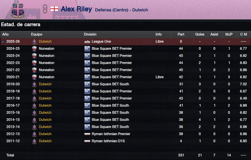Click Ryman logo in the 2012-13 row

pyautogui.click(x=87, y=134)
